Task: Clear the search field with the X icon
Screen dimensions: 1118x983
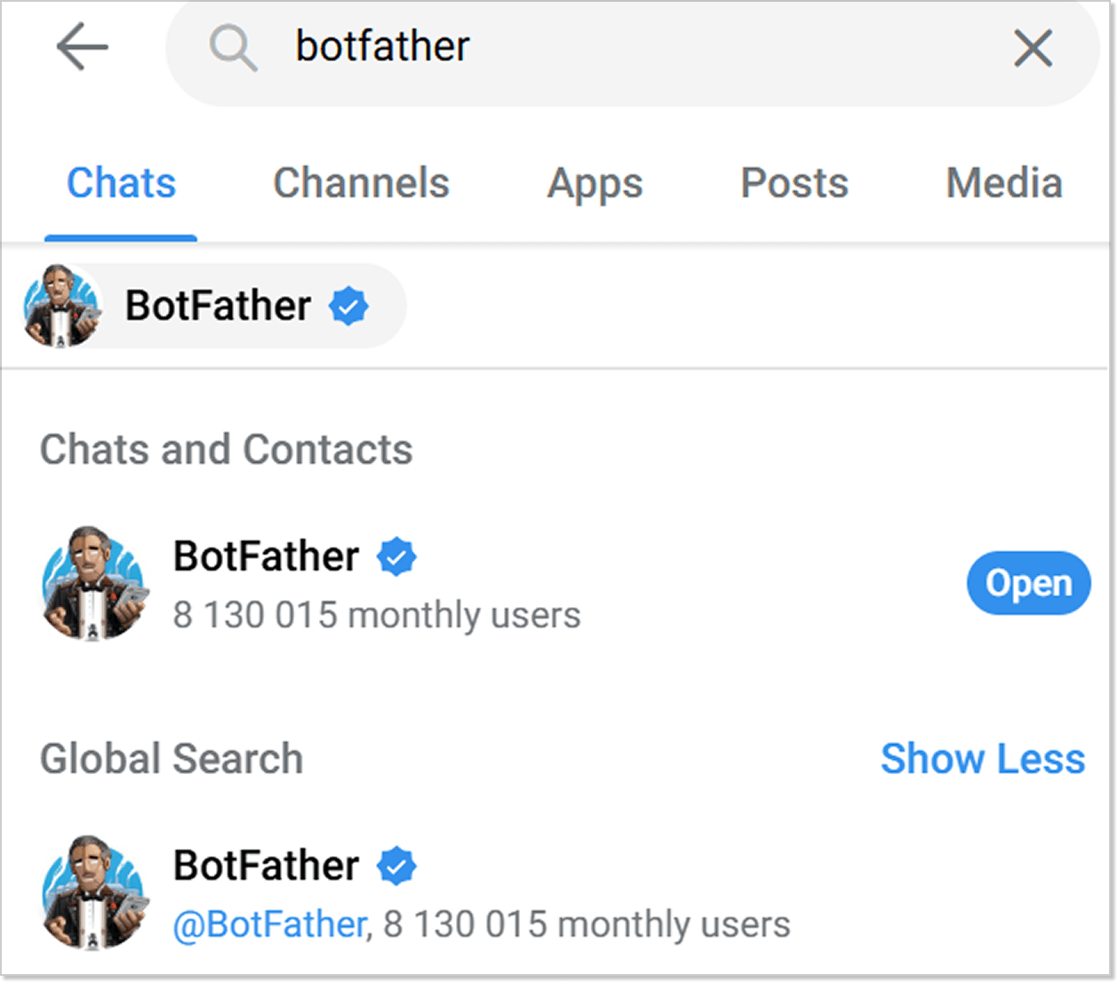Action: pos(1033,48)
